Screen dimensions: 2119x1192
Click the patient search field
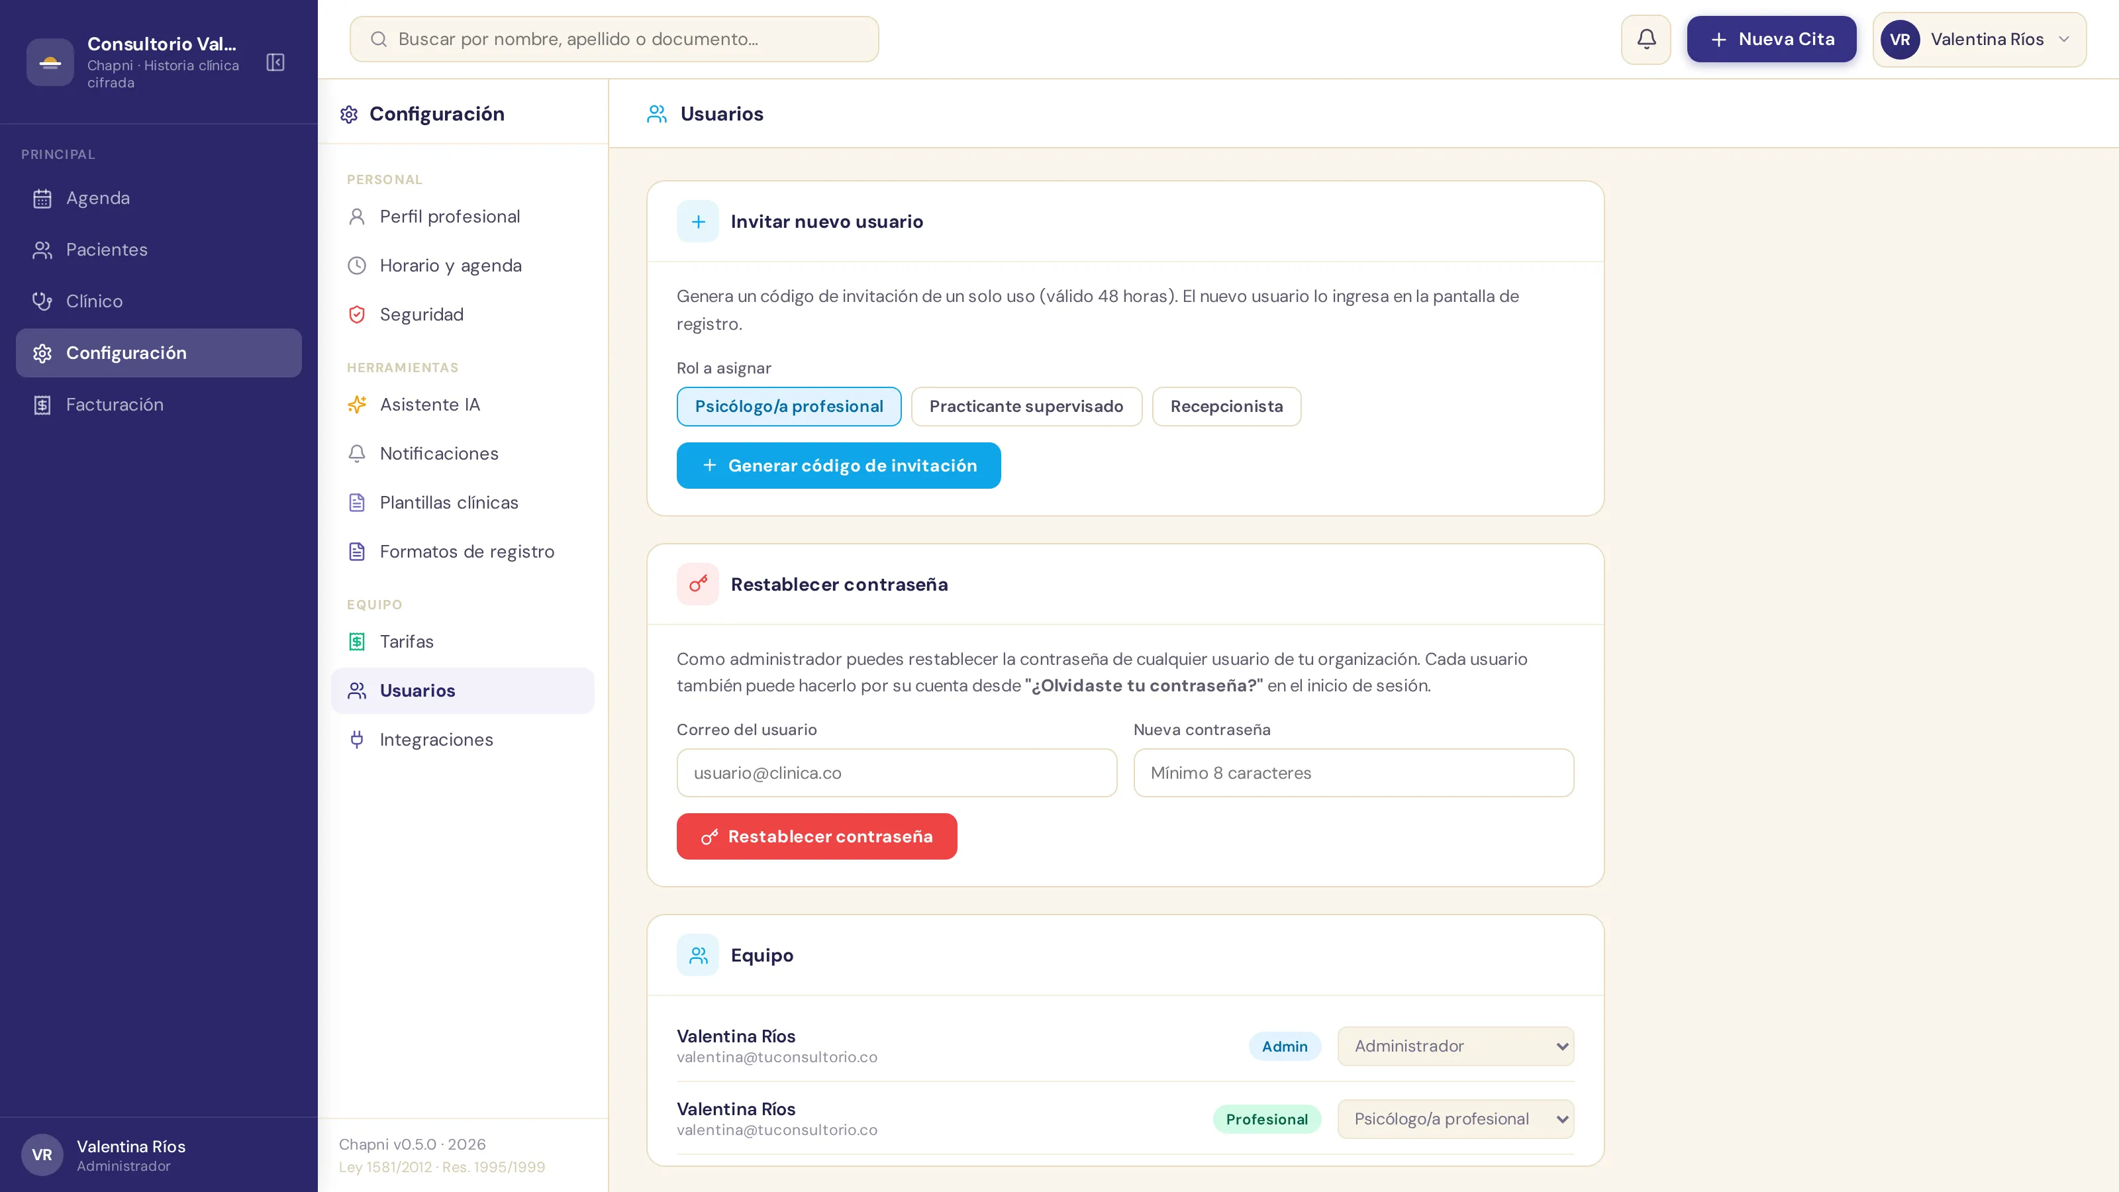click(x=614, y=40)
